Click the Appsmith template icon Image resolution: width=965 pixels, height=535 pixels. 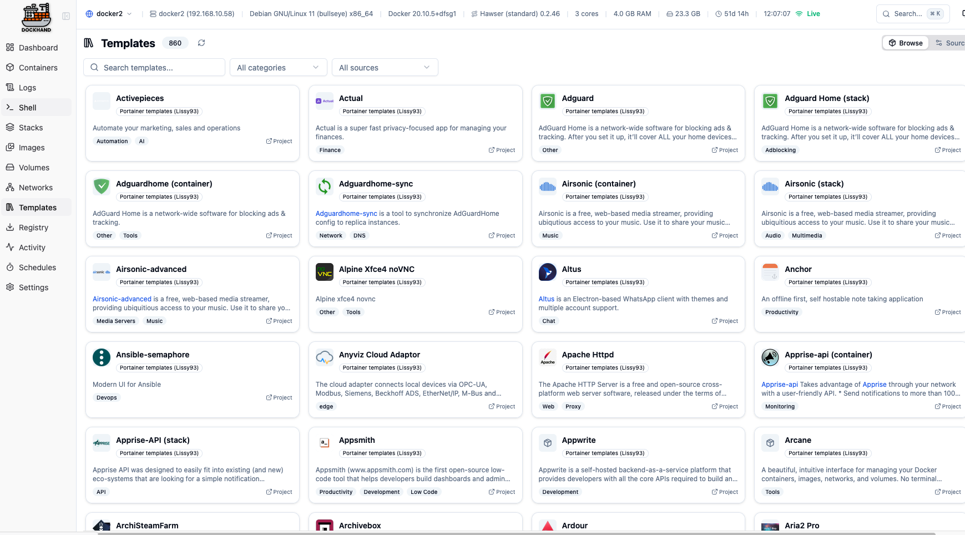click(325, 443)
